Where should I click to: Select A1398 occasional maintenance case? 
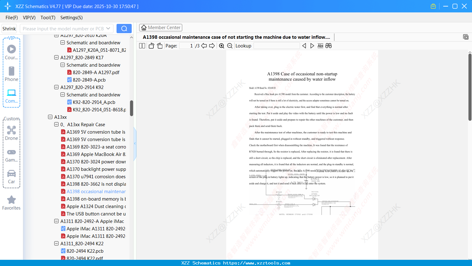[x=94, y=192]
